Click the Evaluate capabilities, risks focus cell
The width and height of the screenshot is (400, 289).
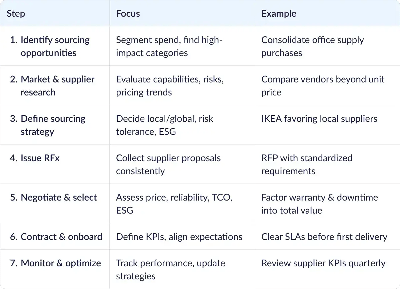point(170,86)
